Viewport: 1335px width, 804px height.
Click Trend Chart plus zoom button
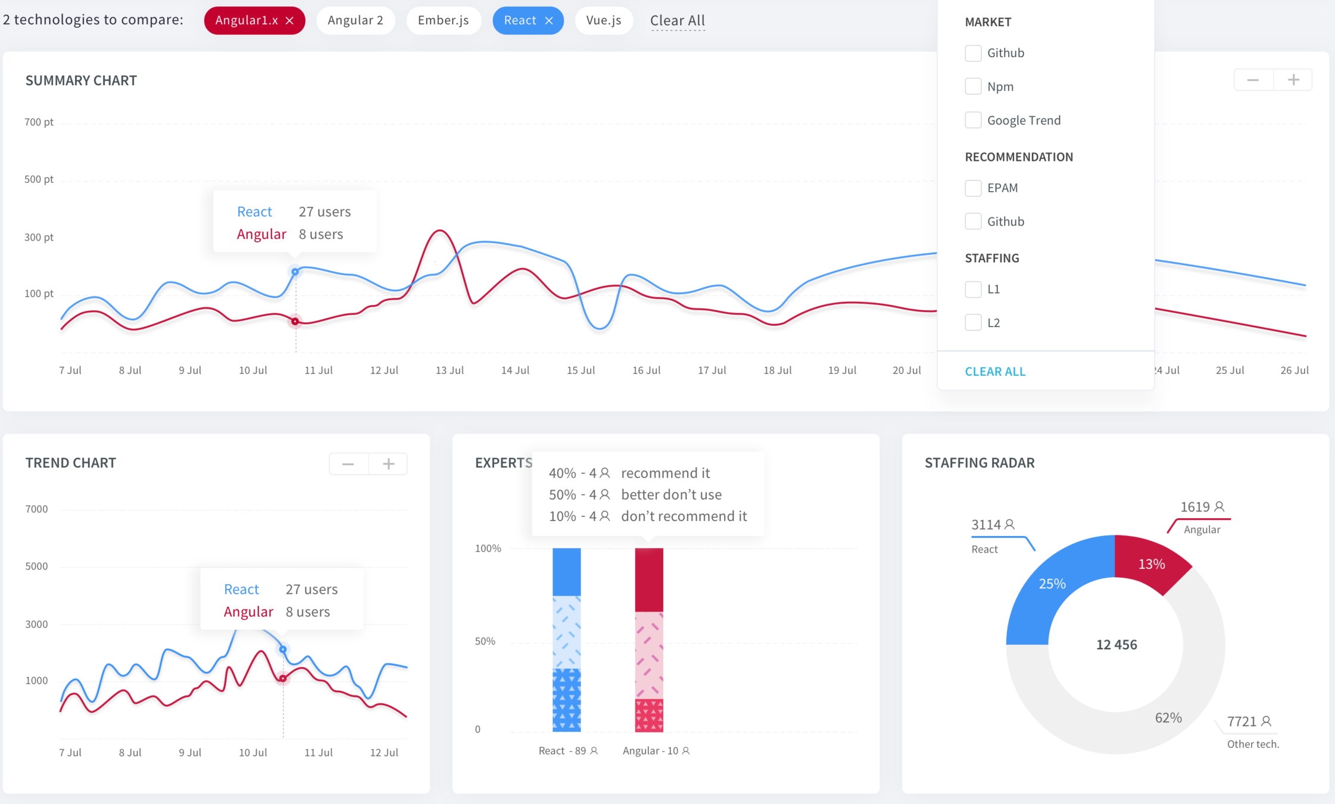pyautogui.click(x=388, y=463)
